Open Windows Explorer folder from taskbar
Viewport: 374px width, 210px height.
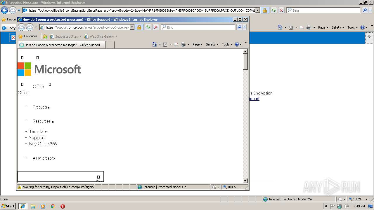coord(33,206)
